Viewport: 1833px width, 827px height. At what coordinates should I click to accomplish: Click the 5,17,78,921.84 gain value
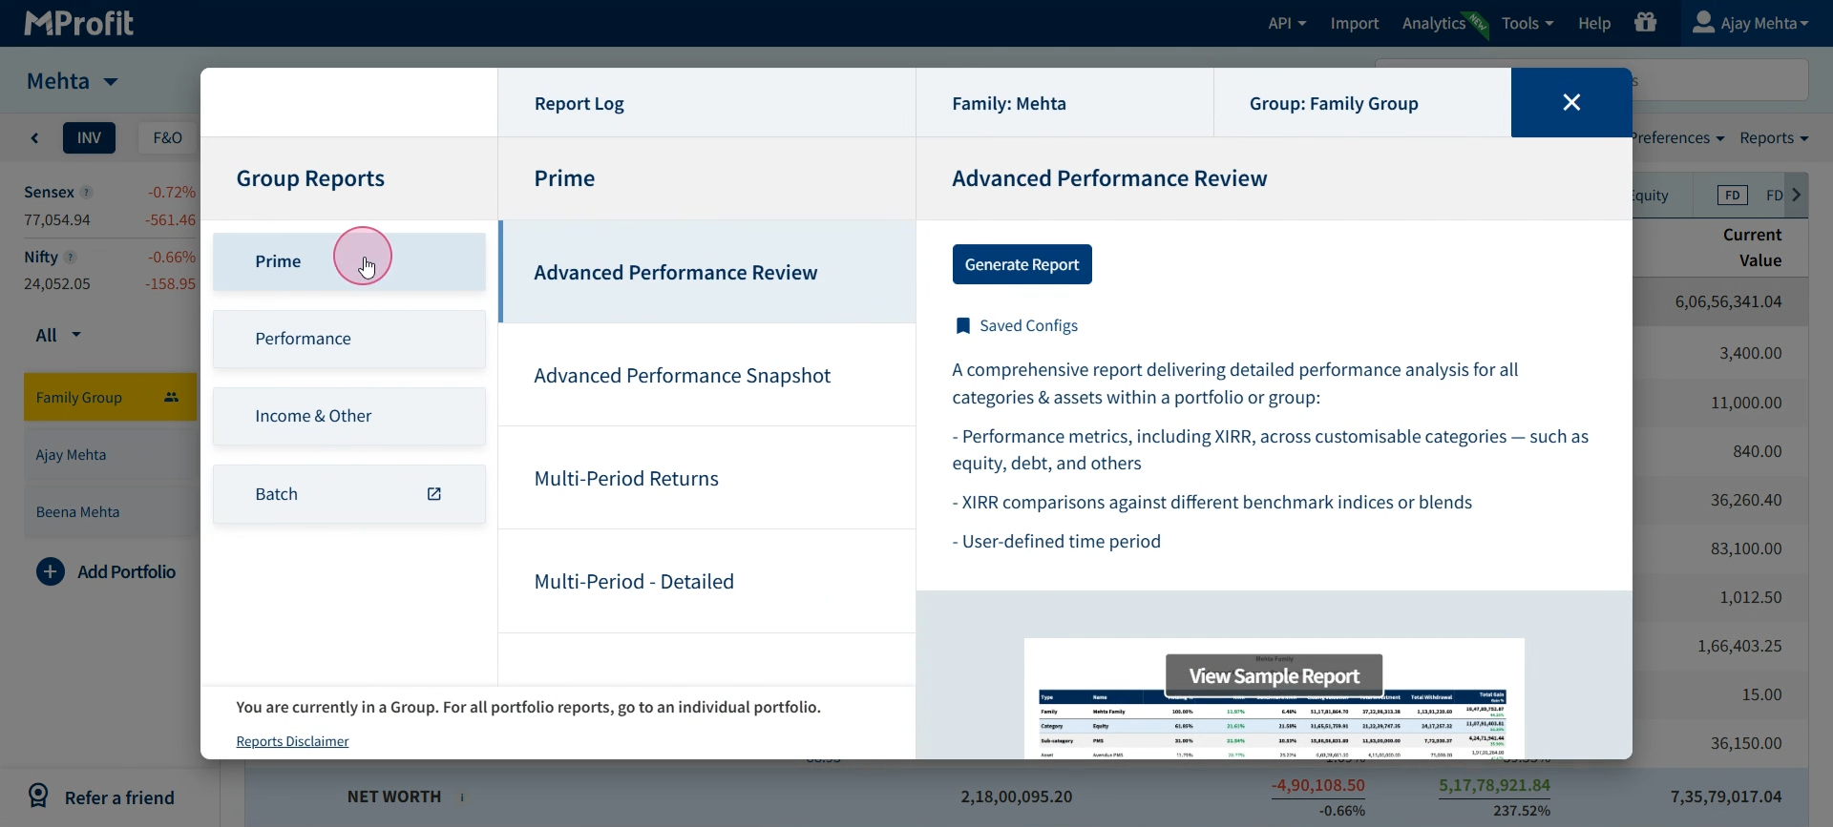(1494, 786)
